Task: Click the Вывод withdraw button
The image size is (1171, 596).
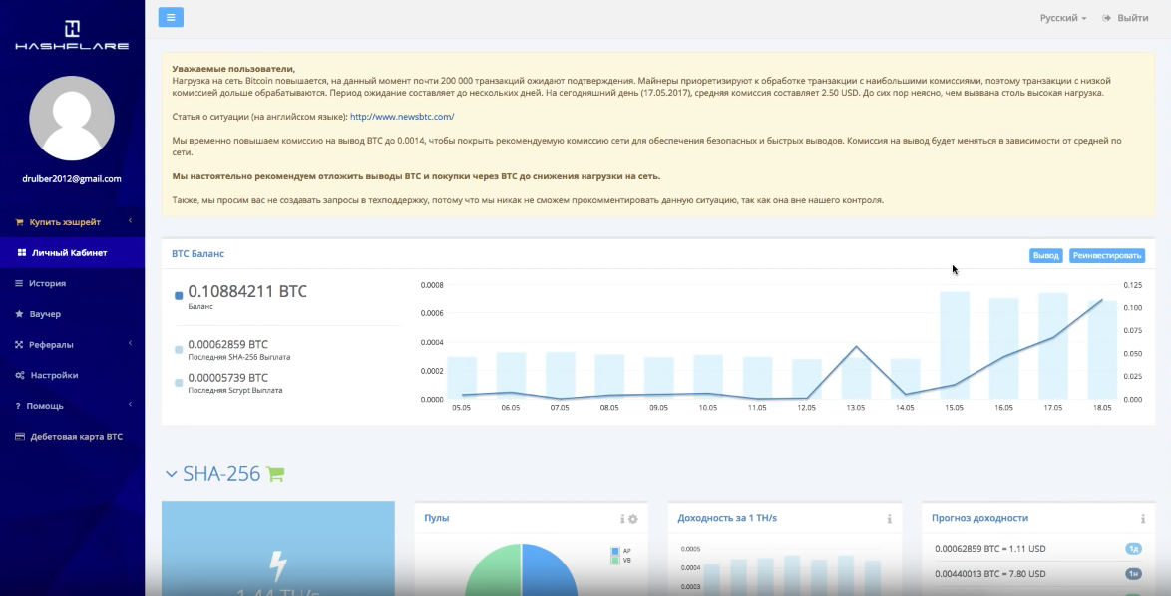Action: point(1045,256)
